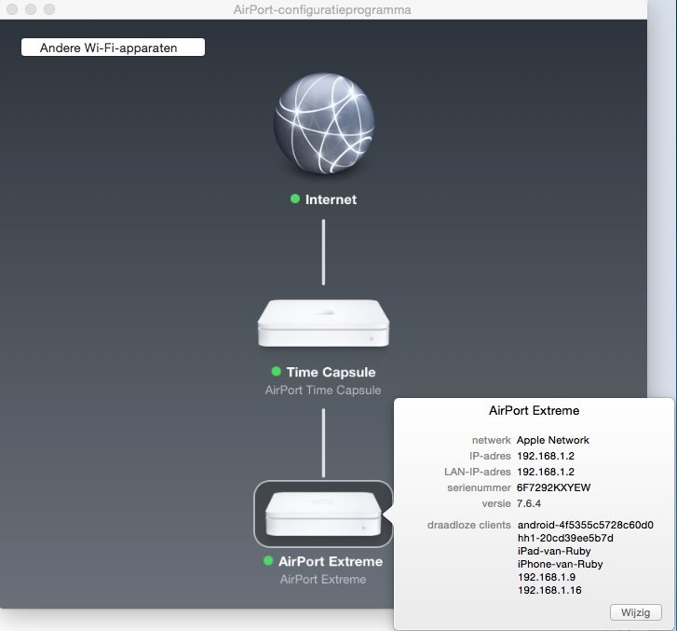
Task: Select the Time Capsule device icon
Action: click(x=323, y=323)
